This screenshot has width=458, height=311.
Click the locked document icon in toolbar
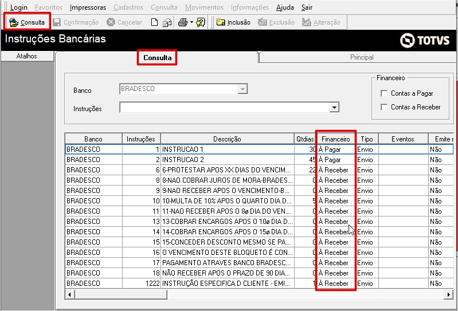pos(167,22)
